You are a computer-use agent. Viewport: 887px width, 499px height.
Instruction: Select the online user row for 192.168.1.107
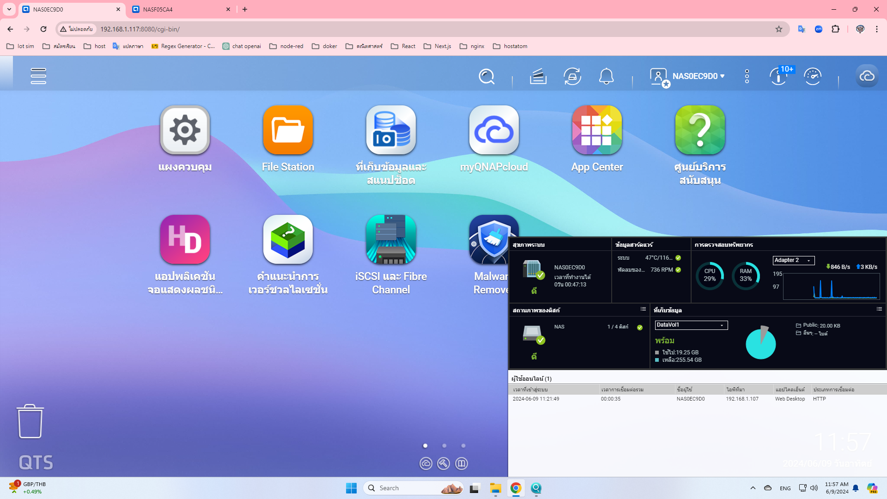click(697, 399)
